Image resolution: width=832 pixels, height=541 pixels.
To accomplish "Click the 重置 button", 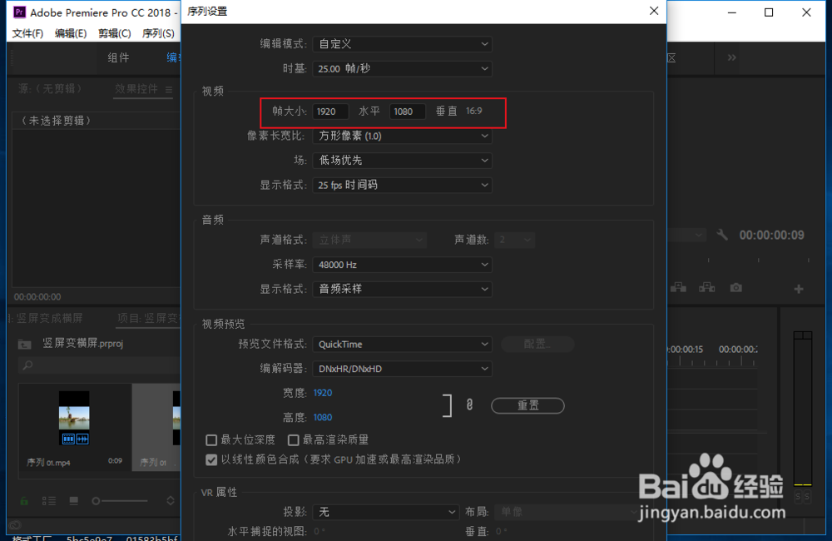I will coord(528,405).
